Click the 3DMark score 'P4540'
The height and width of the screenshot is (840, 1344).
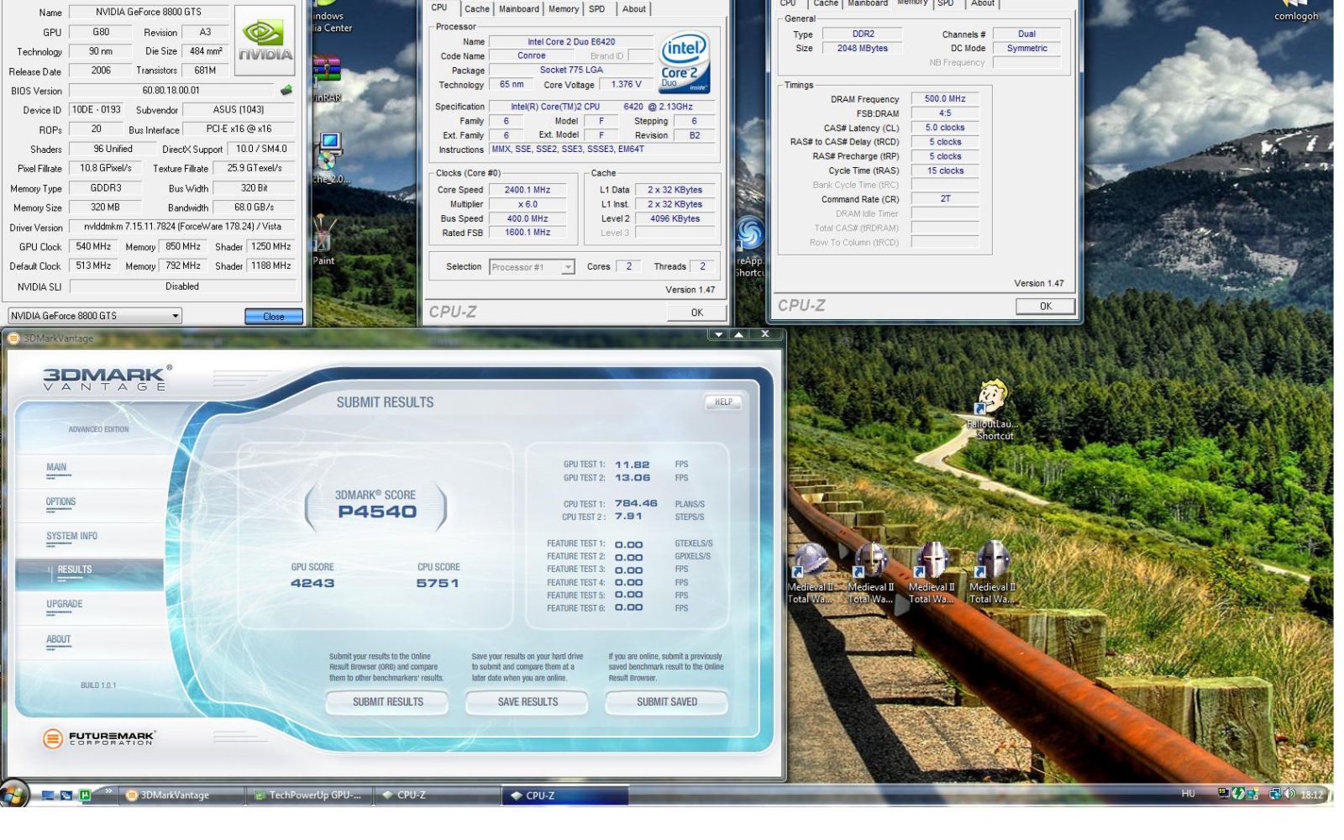click(377, 512)
